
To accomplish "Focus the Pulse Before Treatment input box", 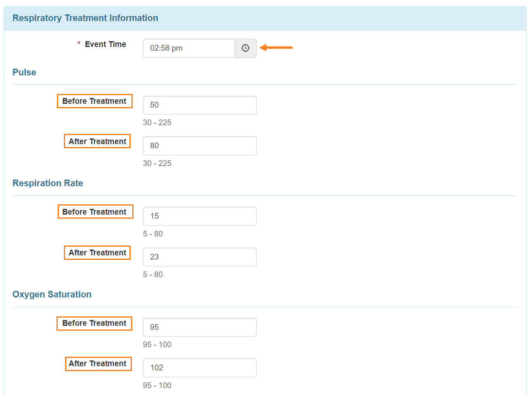I will 199,105.
